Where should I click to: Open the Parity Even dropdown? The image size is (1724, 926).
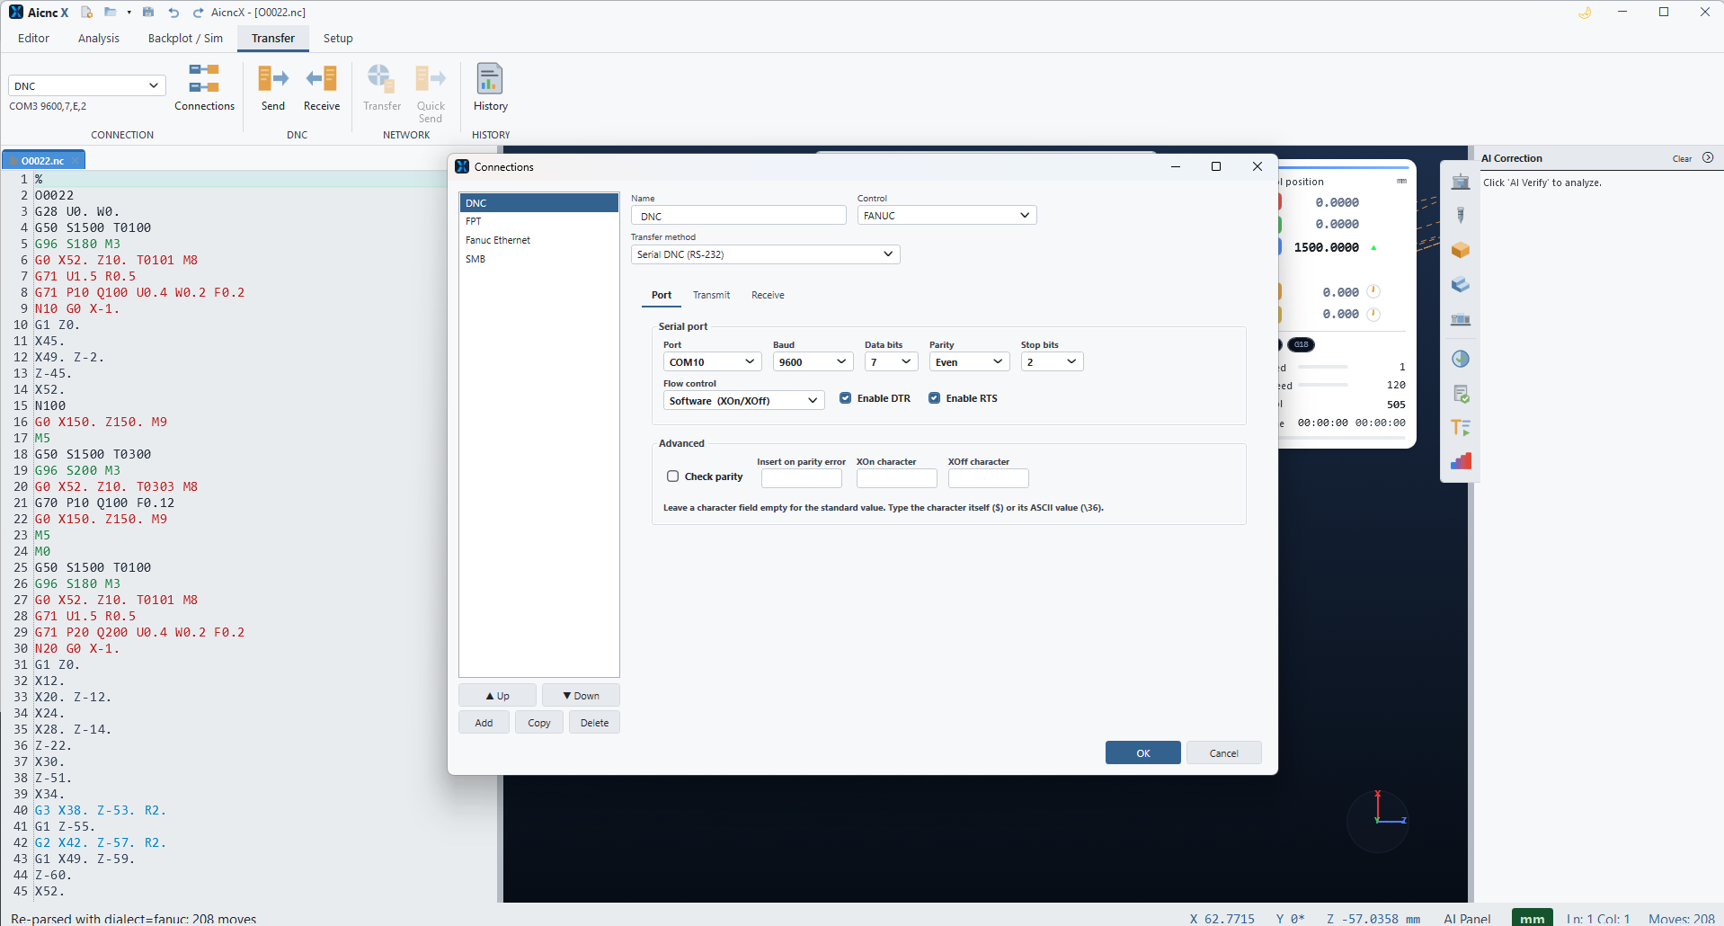pyautogui.click(x=969, y=361)
